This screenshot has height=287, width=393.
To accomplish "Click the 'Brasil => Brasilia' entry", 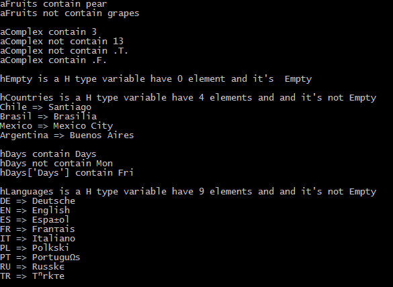I will point(48,117).
